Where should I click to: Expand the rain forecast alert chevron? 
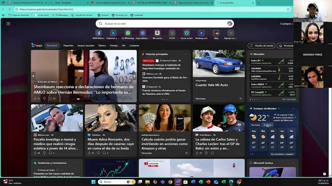coord(295,118)
